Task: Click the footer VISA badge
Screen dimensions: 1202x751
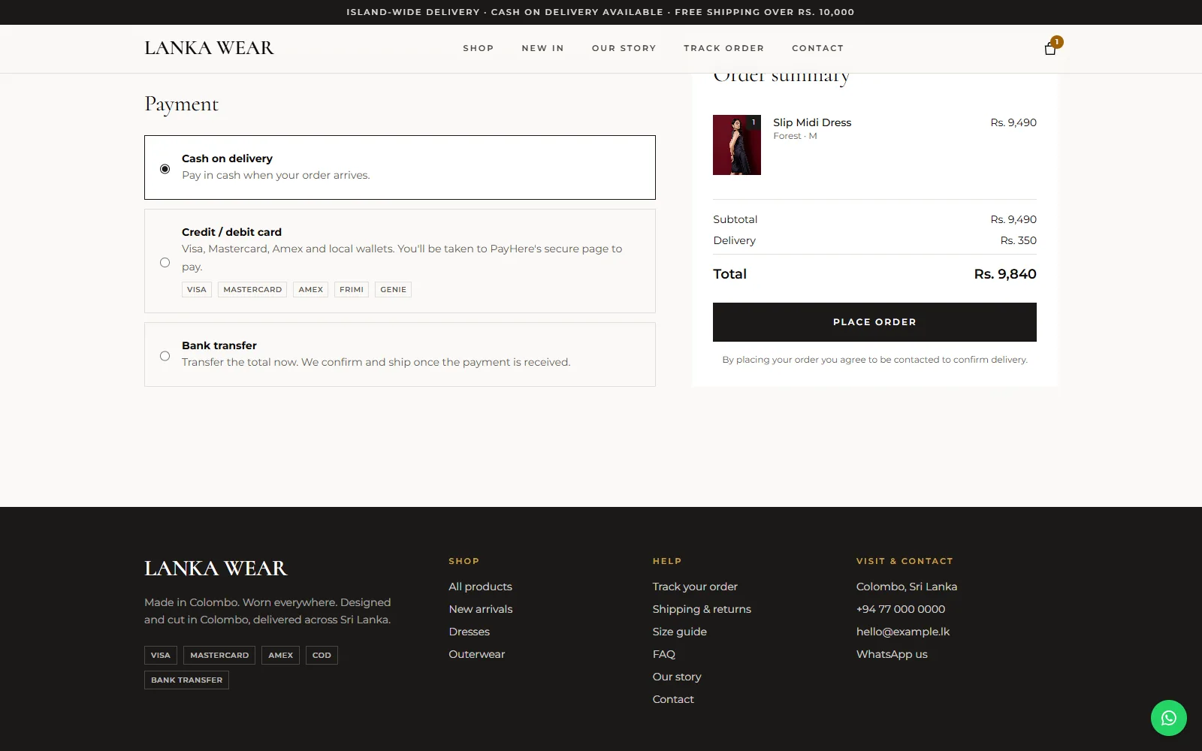Action: tap(161, 656)
